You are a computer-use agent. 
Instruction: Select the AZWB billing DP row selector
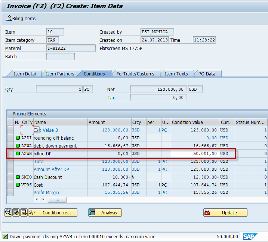click(x=10, y=153)
